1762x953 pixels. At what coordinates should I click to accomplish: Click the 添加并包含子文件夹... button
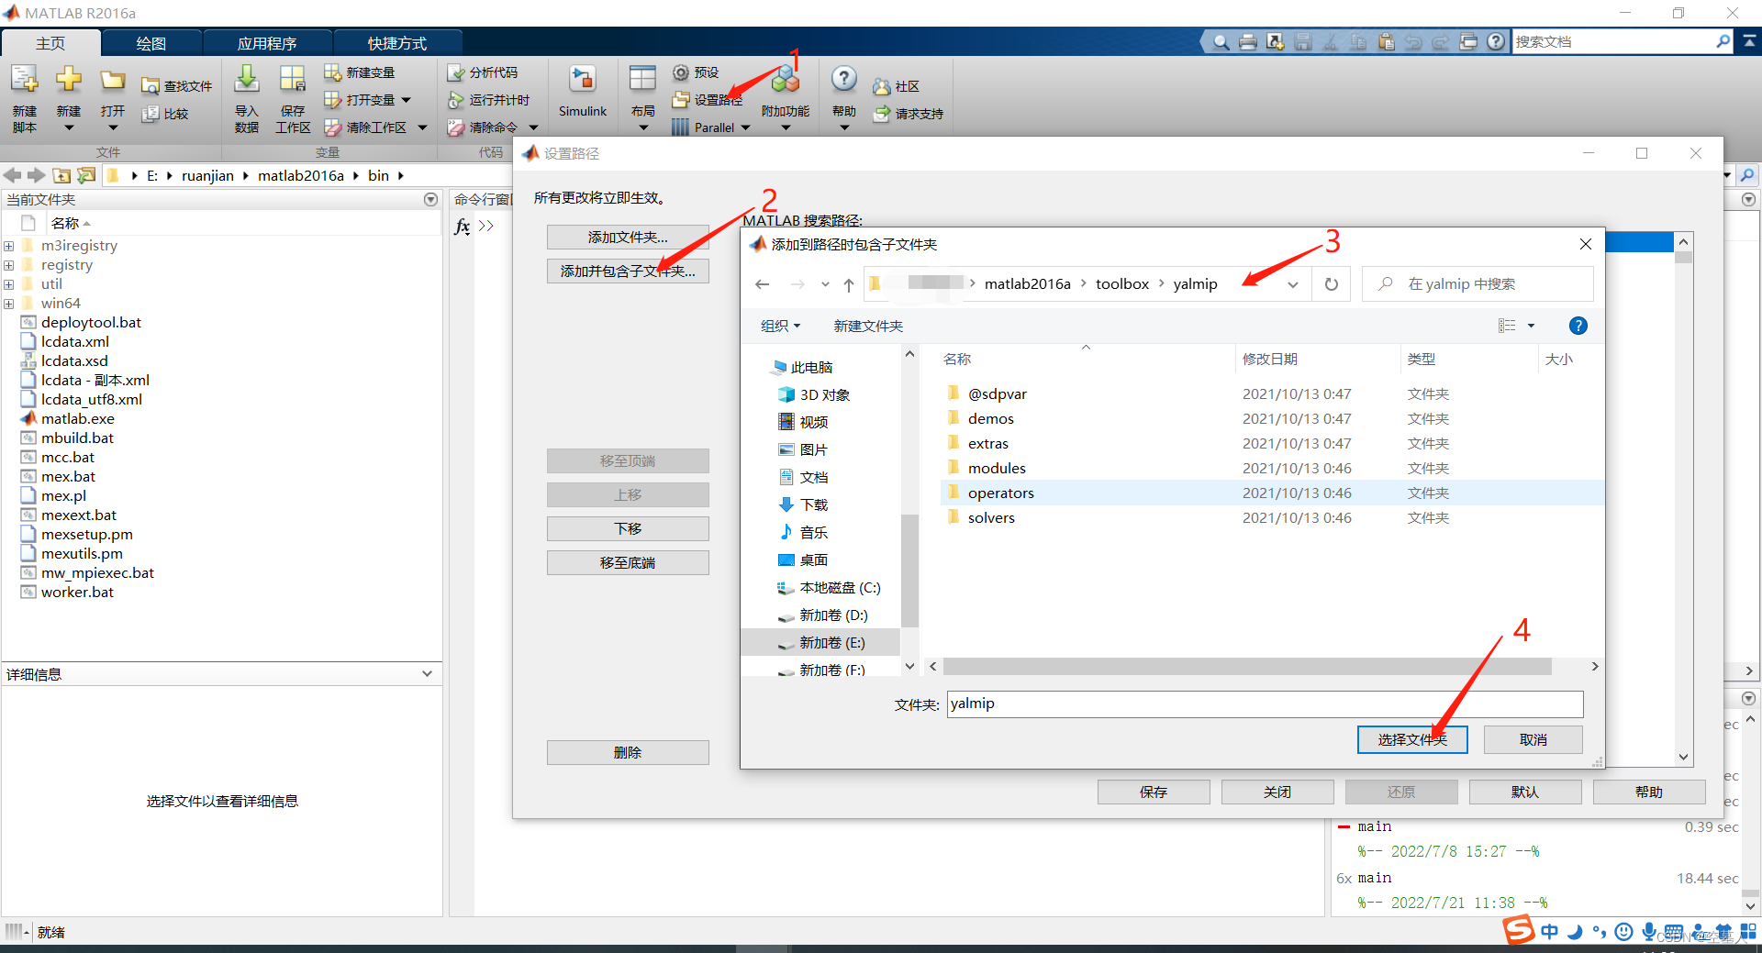tap(628, 271)
